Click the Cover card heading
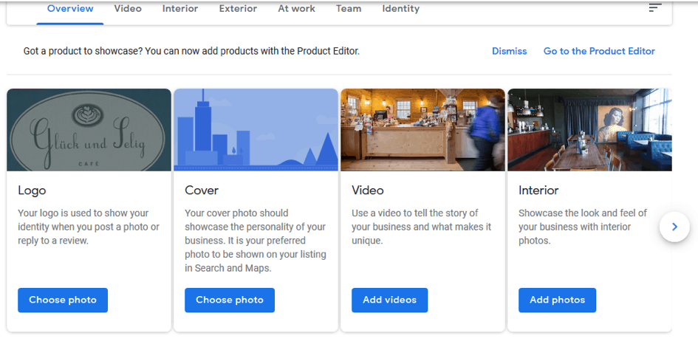This screenshot has width=698, height=347. pyautogui.click(x=202, y=190)
